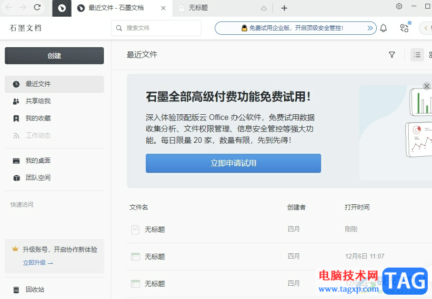Click the 12月6日 11:07 time cell
Viewport: 432px width, 299px height.
coord(365,256)
